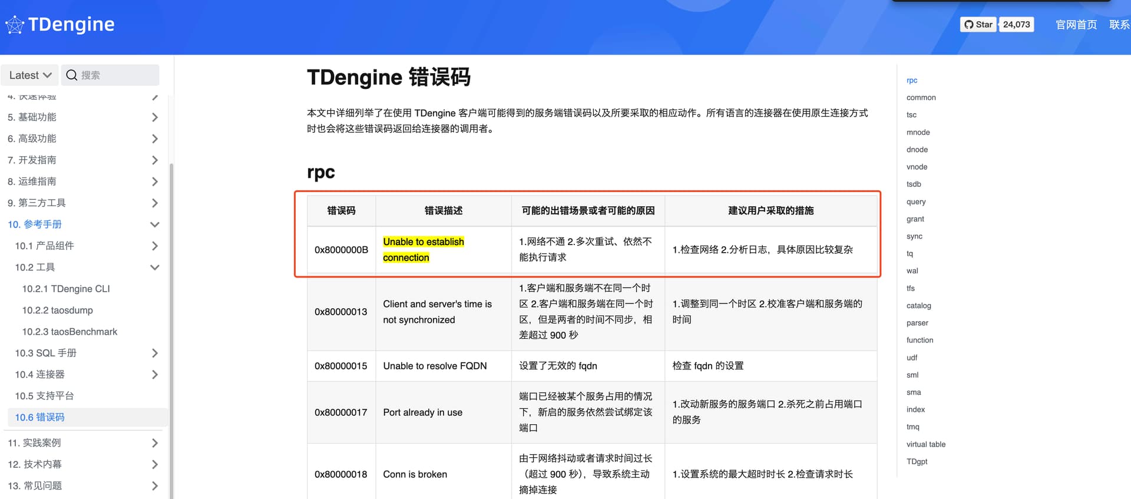
Task: Jump to virtual table section link
Action: tap(925, 444)
